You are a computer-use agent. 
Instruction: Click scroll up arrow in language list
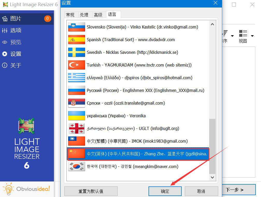click(212, 24)
